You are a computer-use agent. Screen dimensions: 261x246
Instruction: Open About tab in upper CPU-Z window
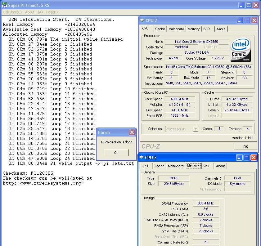coord(221,29)
